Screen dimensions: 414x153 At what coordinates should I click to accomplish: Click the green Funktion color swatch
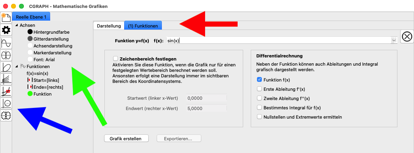(x=30, y=94)
